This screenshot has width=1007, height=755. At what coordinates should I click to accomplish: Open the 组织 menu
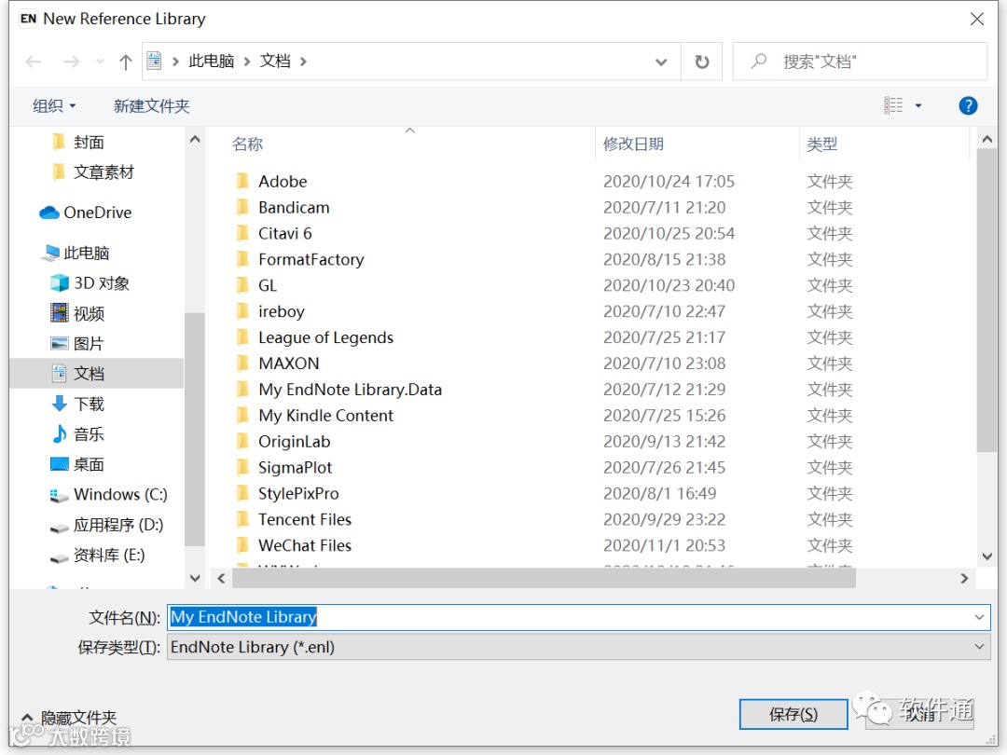[x=54, y=106]
